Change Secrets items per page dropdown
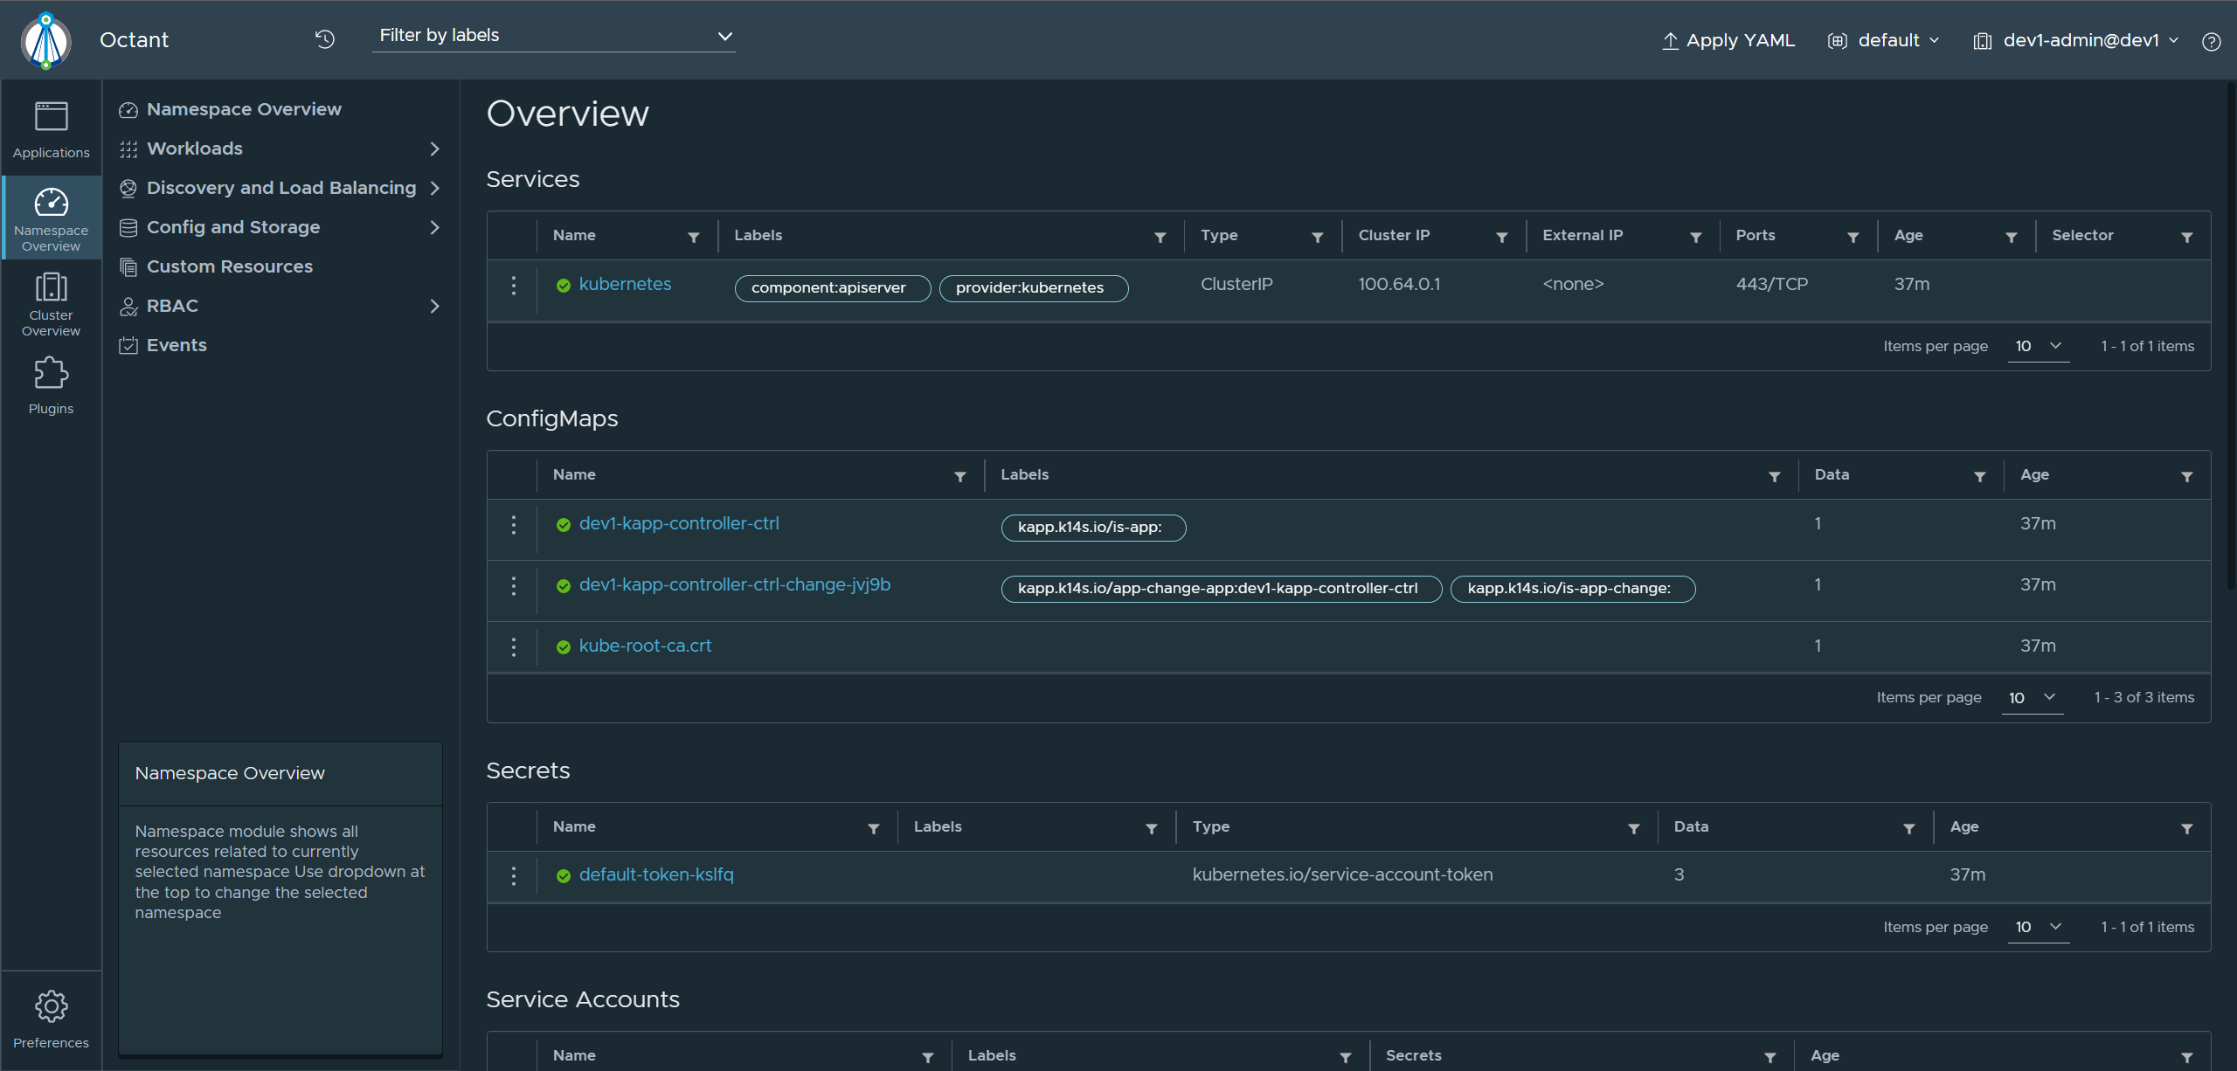 coord(2039,927)
